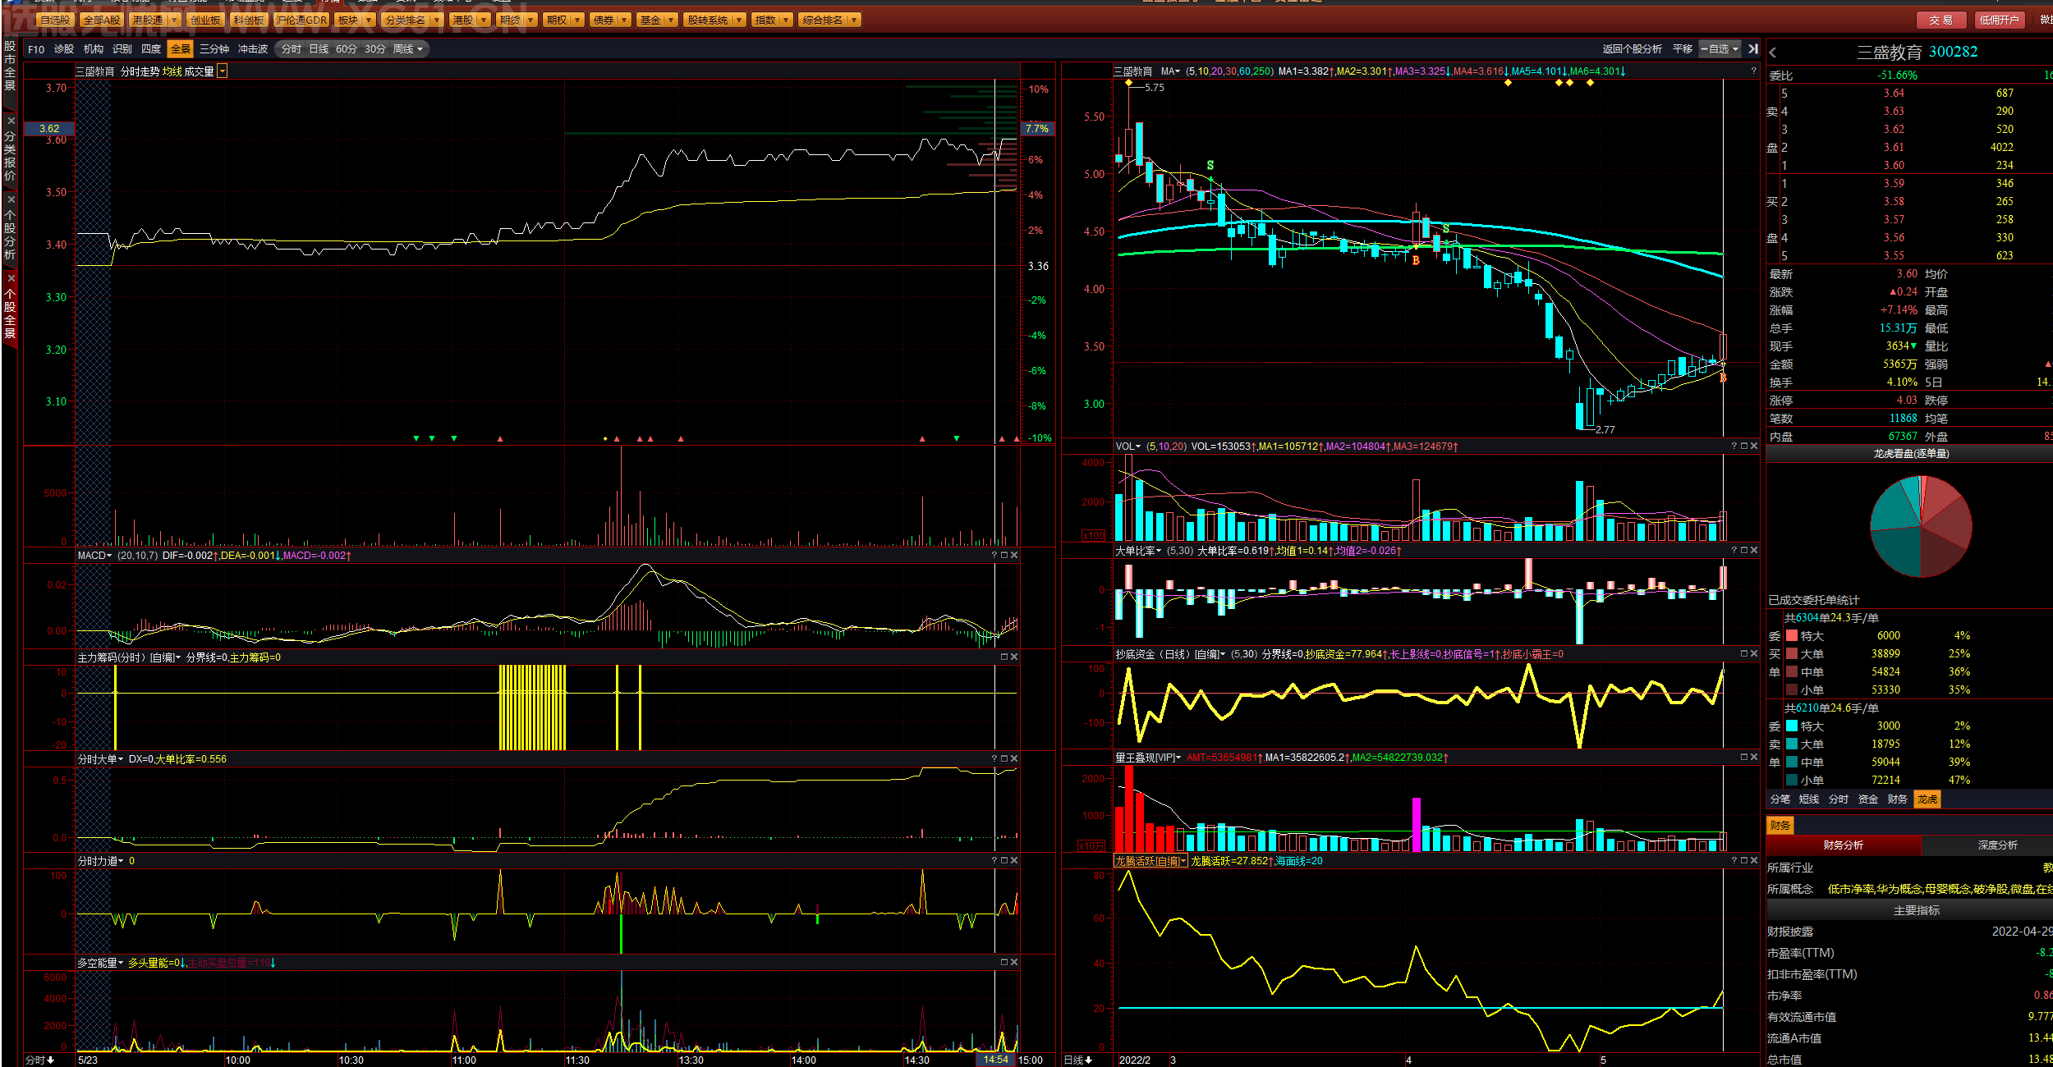Toggle the 均线 overlay on intraday chart

[172, 71]
